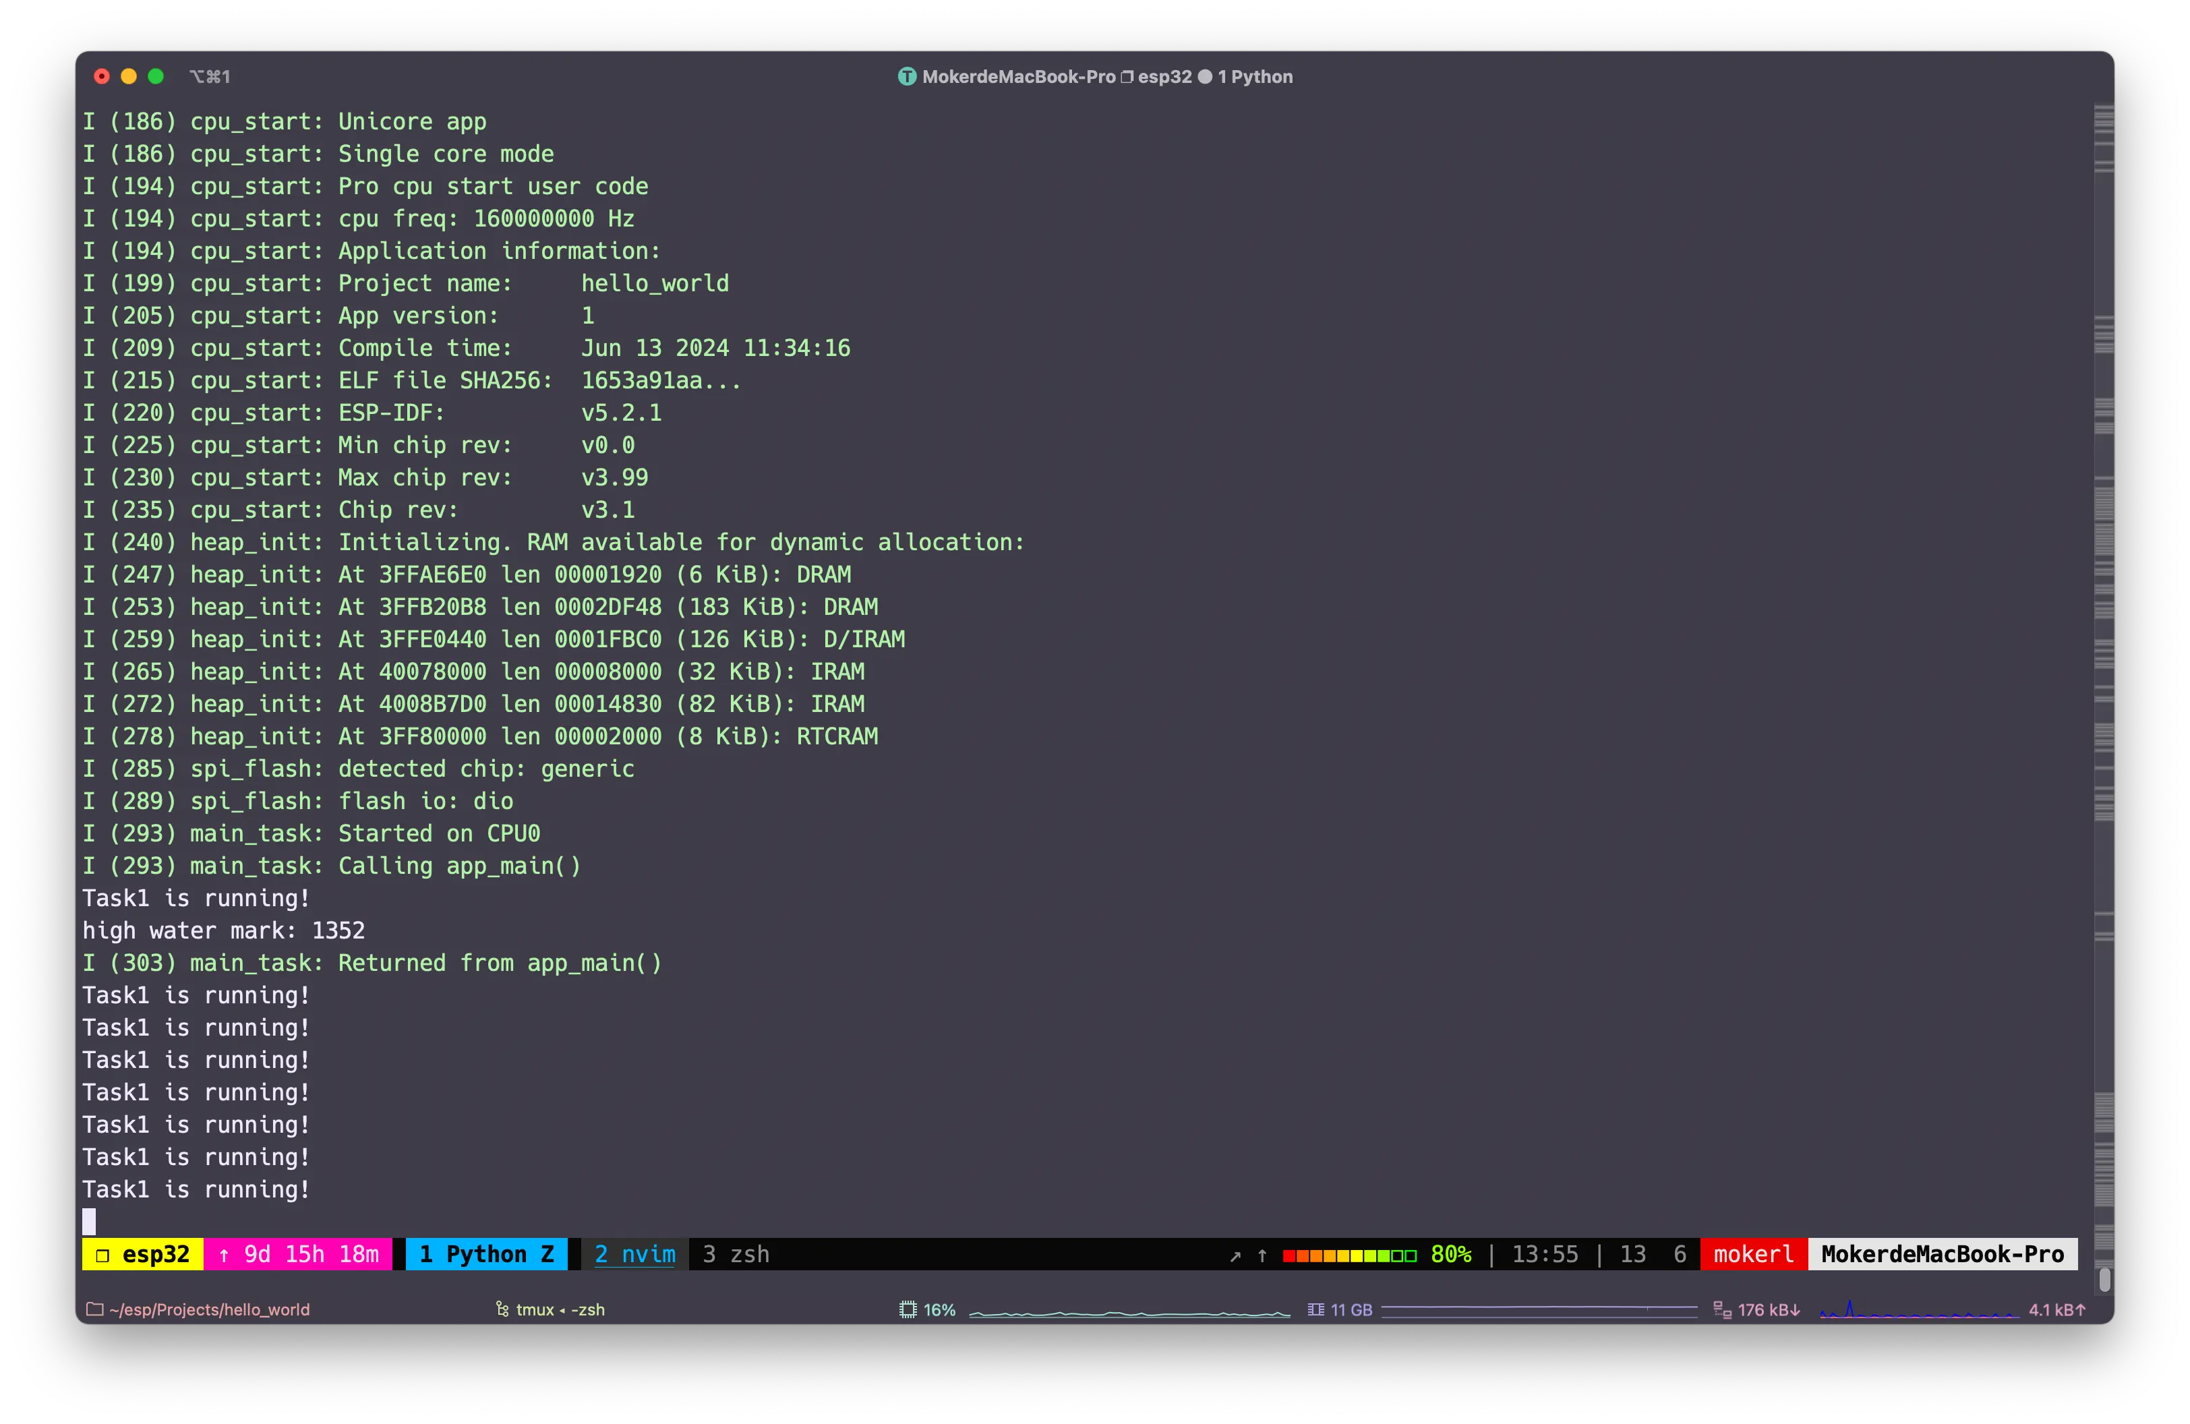Image resolution: width=2190 pixels, height=1424 pixels.
Task: Click the heap_init RTCRAM line
Action: click(x=480, y=736)
